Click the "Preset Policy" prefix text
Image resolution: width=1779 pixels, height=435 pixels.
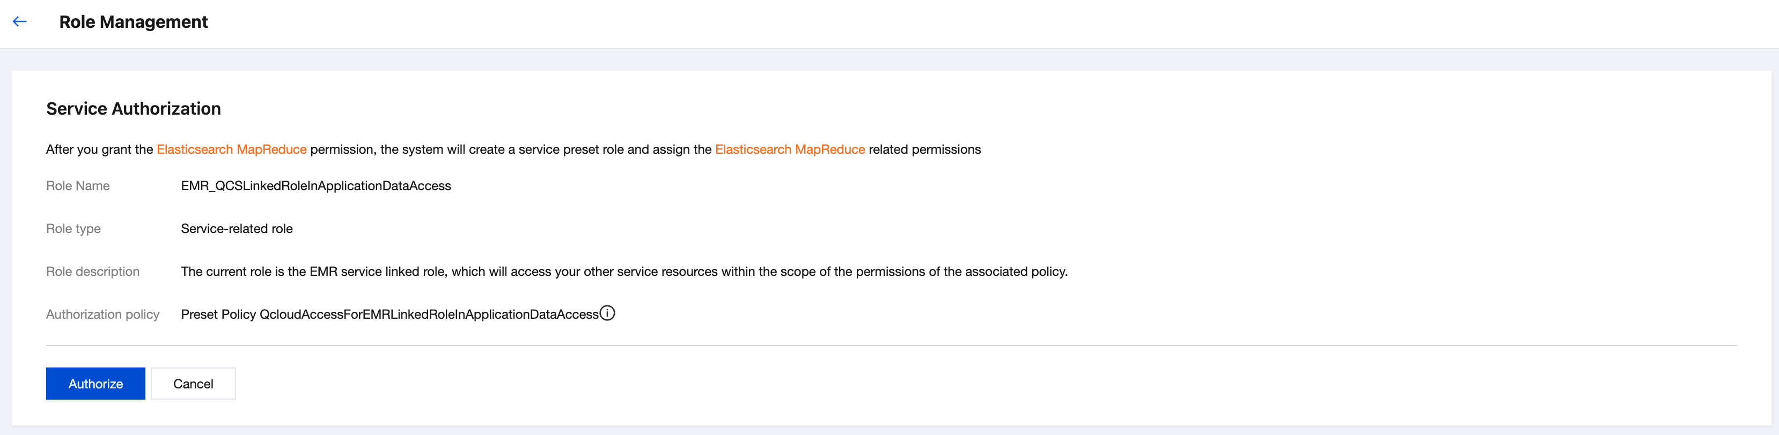point(217,314)
